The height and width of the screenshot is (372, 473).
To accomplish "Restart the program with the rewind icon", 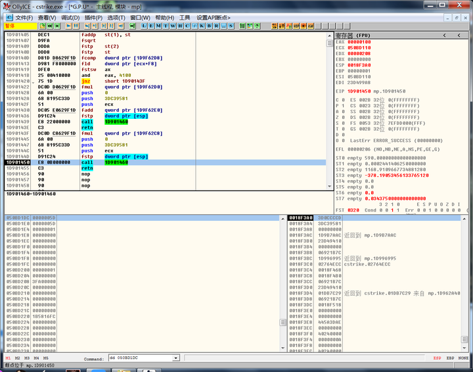I will click(x=50, y=26).
